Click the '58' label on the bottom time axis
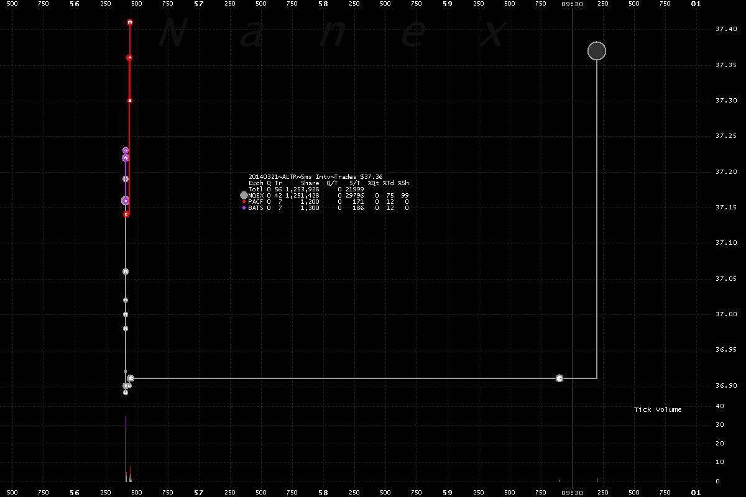The width and height of the screenshot is (746, 497). pyautogui.click(x=323, y=492)
